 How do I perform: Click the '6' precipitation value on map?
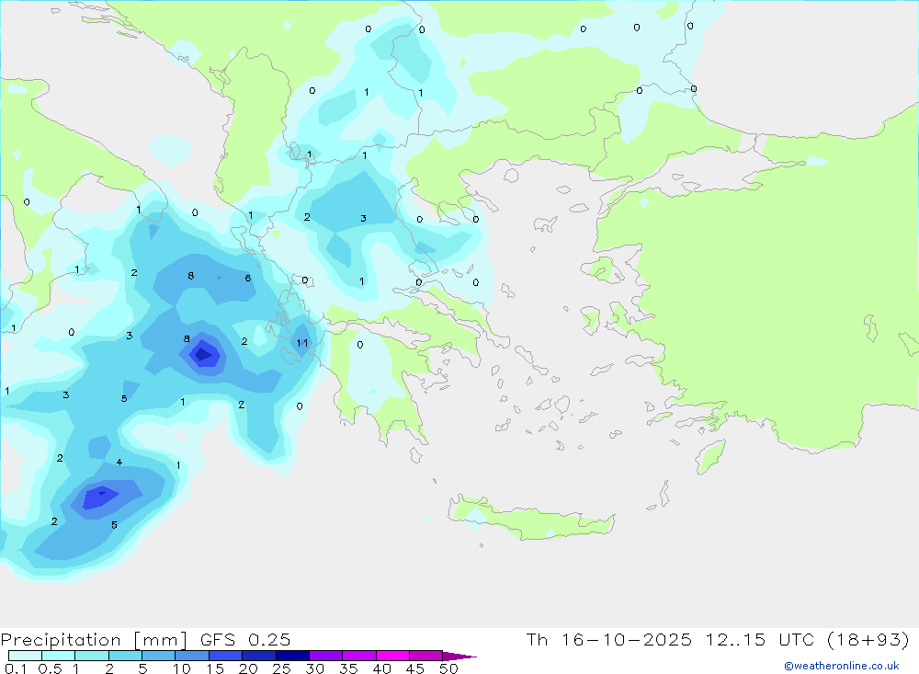click(x=248, y=278)
